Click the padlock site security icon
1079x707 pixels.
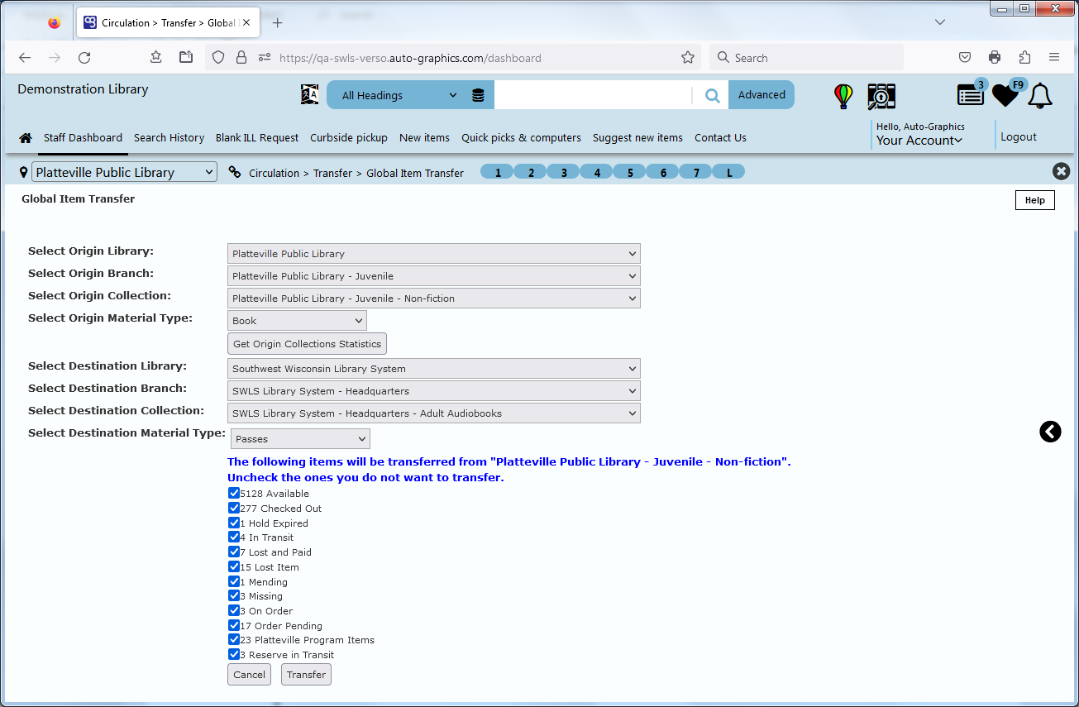click(241, 57)
